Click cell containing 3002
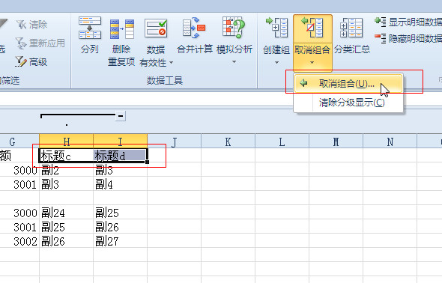The image size is (442, 283). pyautogui.click(x=19, y=241)
